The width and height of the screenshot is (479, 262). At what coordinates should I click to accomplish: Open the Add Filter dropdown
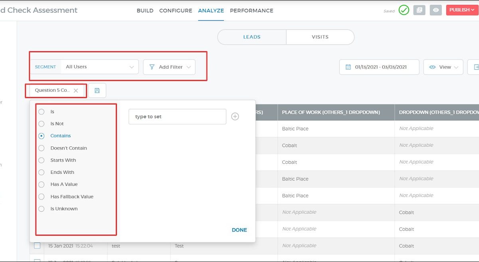coord(169,67)
